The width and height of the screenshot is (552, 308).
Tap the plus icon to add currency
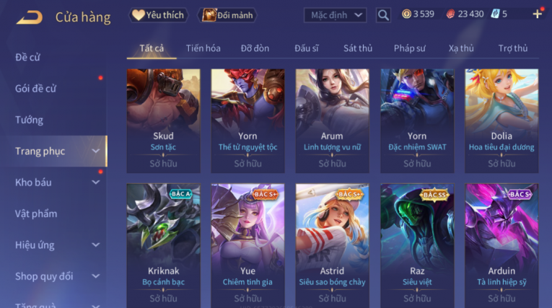[538, 14]
